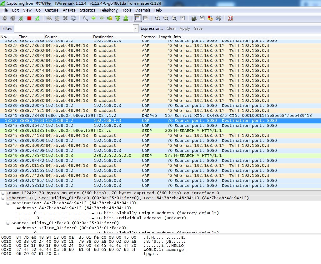Image resolution: width=321 pixels, height=264 pixels.
Task: Toggle auto scroll in live capture
Action: coord(146,18)
